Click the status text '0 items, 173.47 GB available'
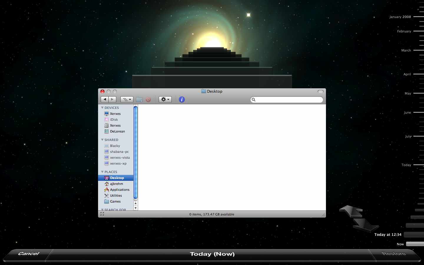The width and height of the screenshot is (424, 265). [x=212, y=214]
